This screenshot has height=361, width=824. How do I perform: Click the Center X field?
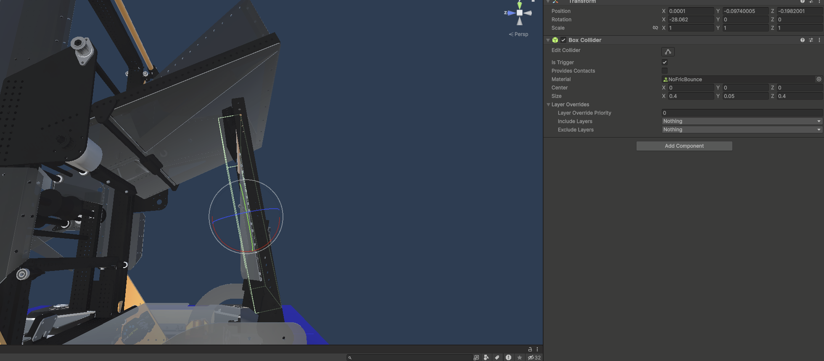coord(691,88)
